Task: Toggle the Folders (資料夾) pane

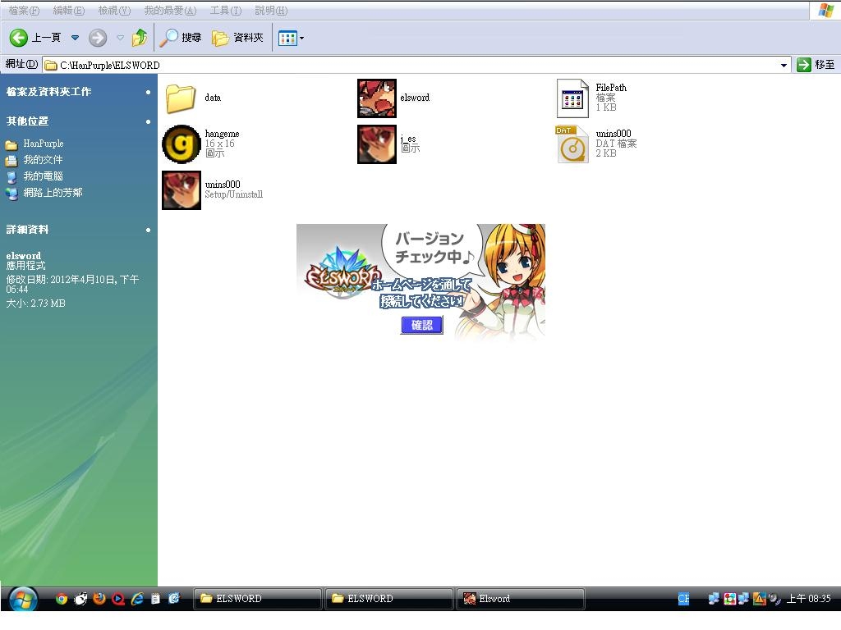Action: coord(238,38)
